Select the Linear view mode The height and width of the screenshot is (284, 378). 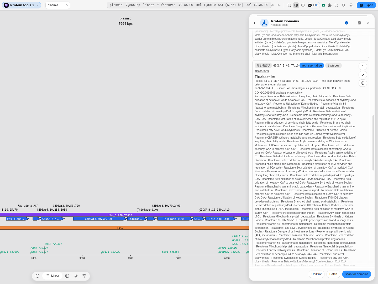52,276
